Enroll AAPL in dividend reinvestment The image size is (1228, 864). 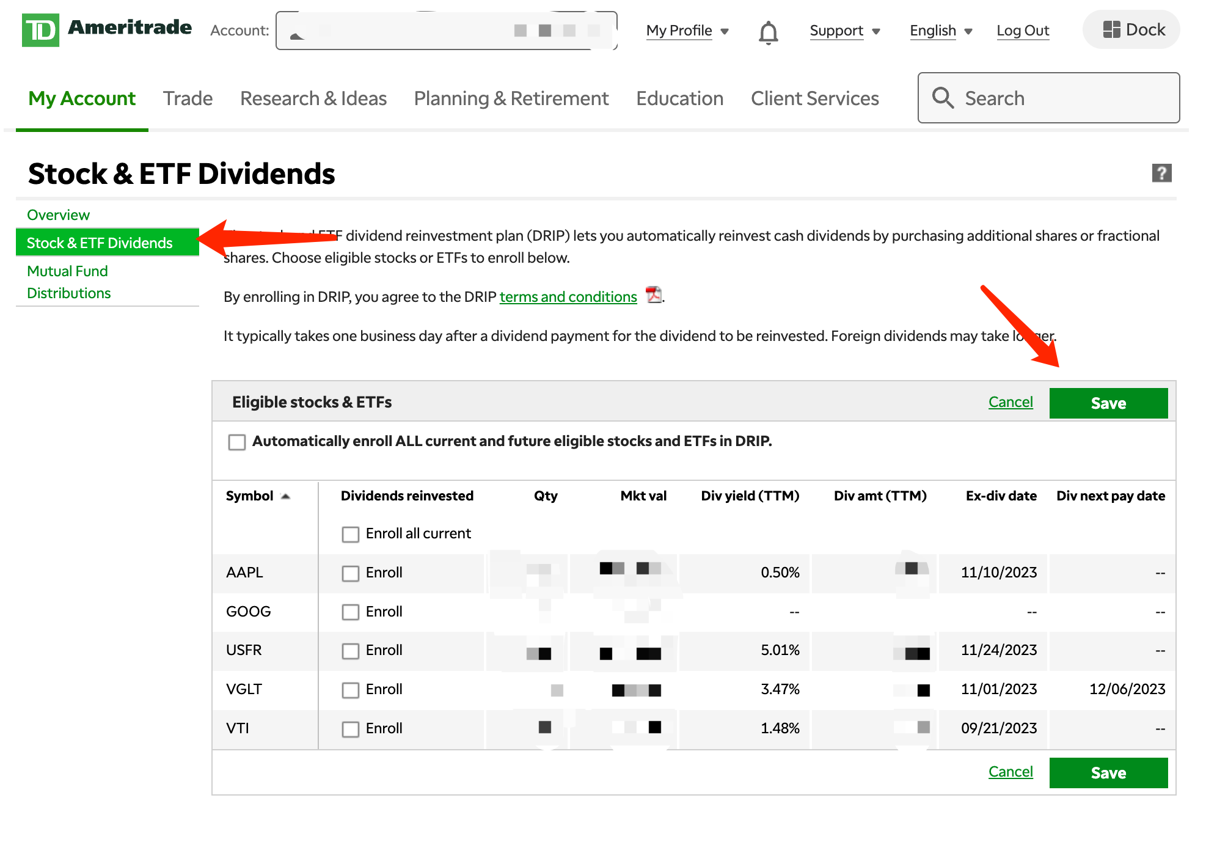[351, 573]
